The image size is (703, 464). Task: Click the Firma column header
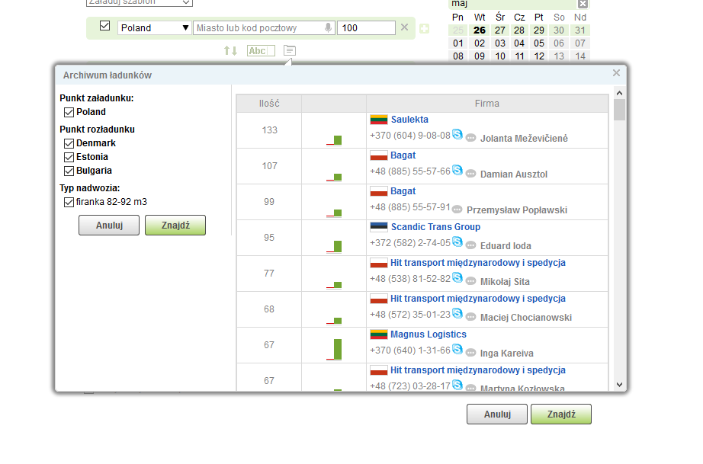point(487,104)
